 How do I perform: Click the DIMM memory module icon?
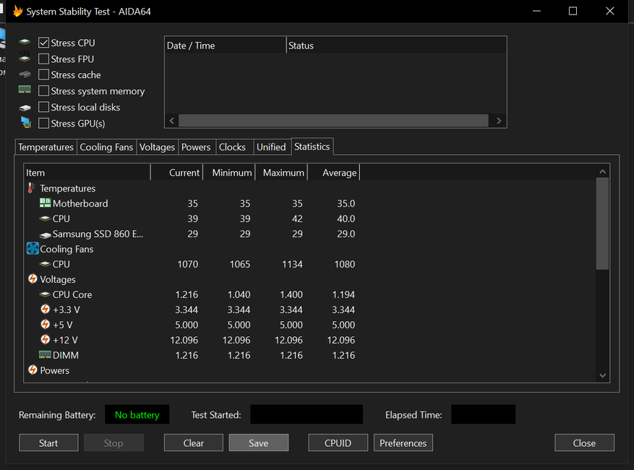45,355
